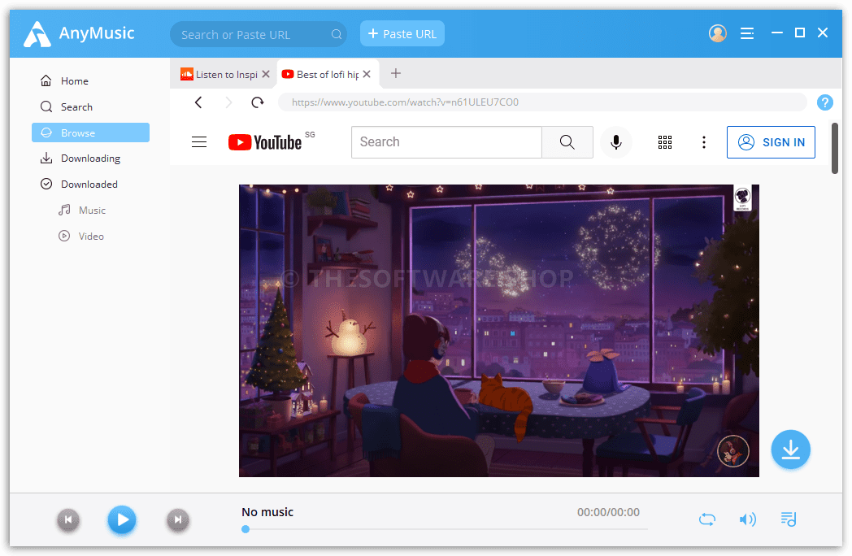Click the browser vertical scrollbar
This screenshot has height=556, width=852.
(835, 149)
